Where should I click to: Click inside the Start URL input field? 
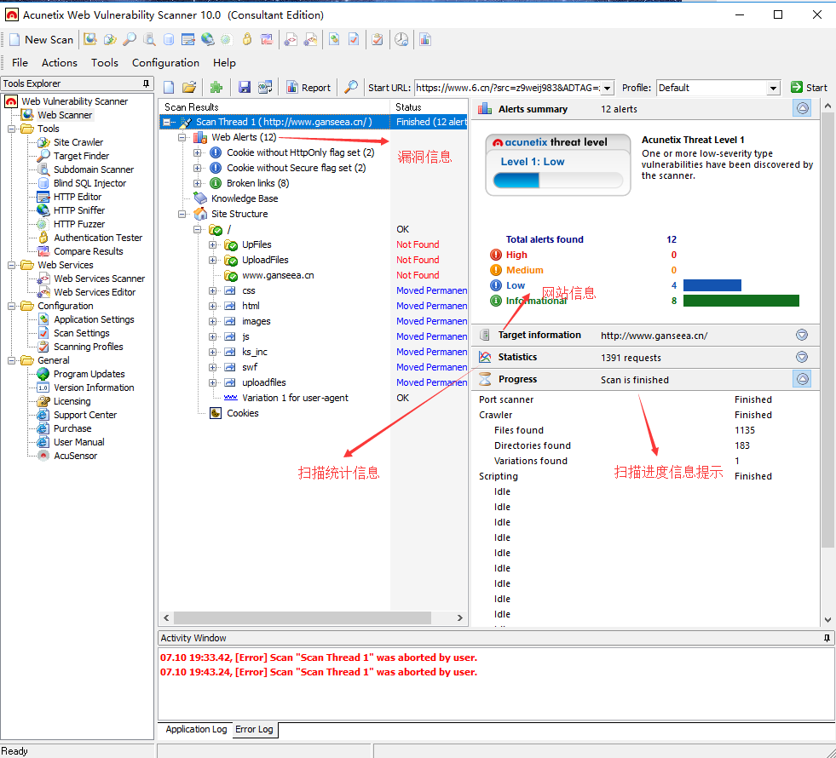(x=508, y=88)
